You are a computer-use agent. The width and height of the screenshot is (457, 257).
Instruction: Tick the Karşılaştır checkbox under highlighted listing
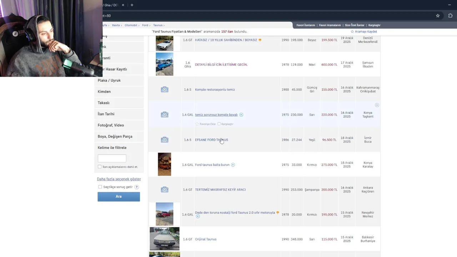point(219,124)
